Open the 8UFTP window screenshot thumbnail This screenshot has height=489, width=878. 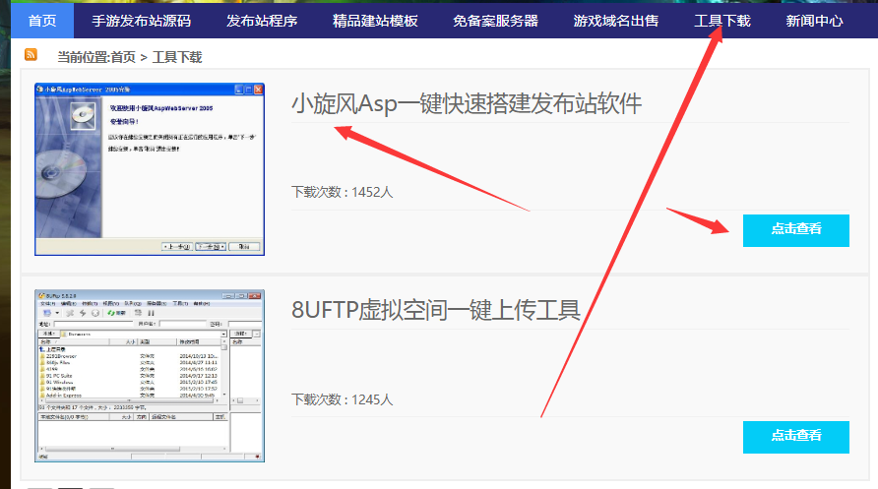(x=150, y=376)
